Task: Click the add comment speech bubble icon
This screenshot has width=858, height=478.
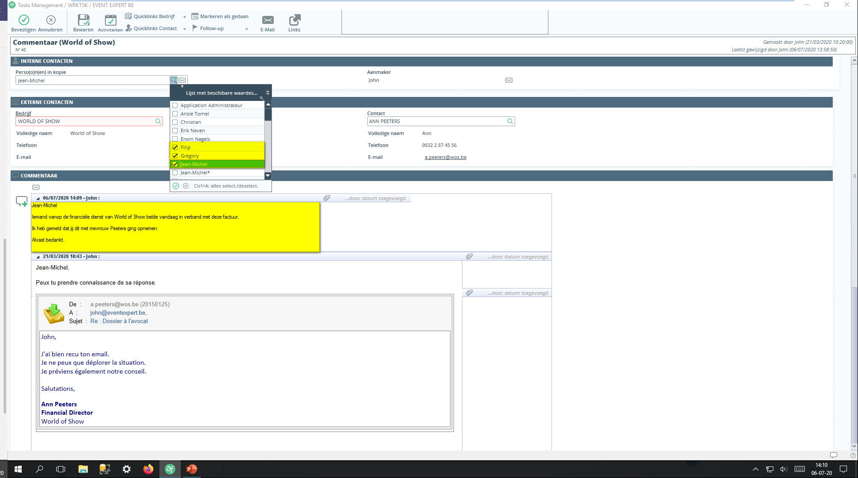Action: point(22,201)
